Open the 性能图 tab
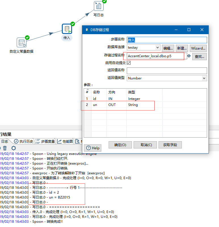 click(x=65, y=141)
